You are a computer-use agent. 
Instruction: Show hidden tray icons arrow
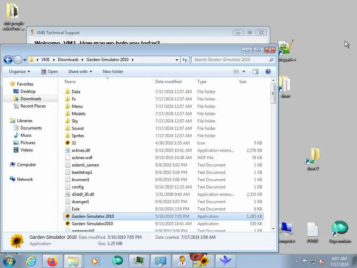point(296,262)
